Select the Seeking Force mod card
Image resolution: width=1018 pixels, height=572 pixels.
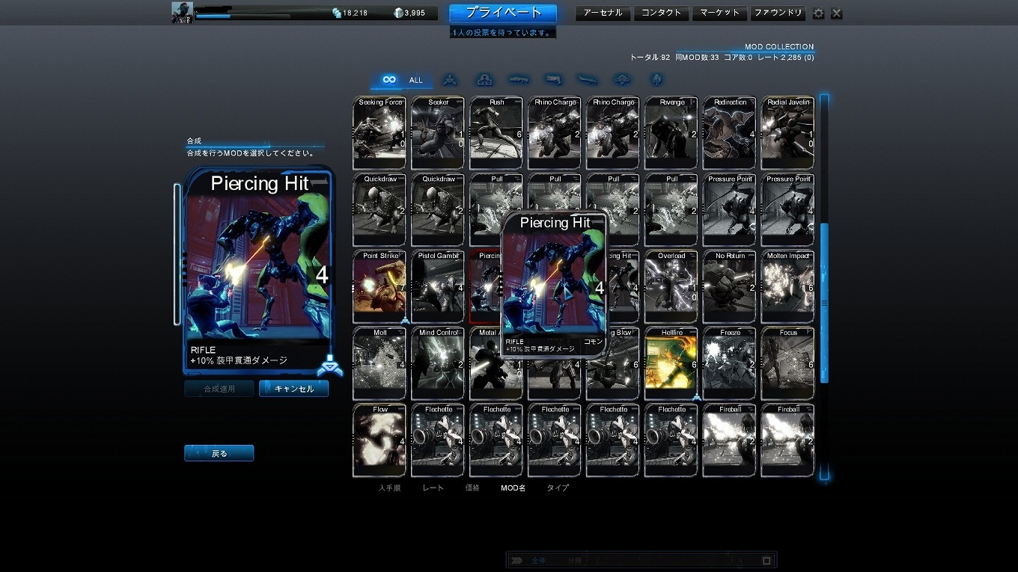click(380, 132)
